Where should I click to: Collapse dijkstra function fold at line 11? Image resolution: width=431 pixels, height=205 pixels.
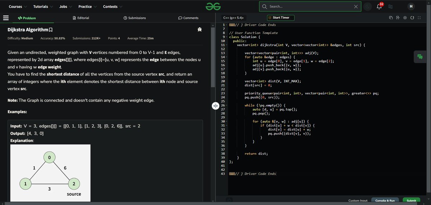click(x=226, y=45)
